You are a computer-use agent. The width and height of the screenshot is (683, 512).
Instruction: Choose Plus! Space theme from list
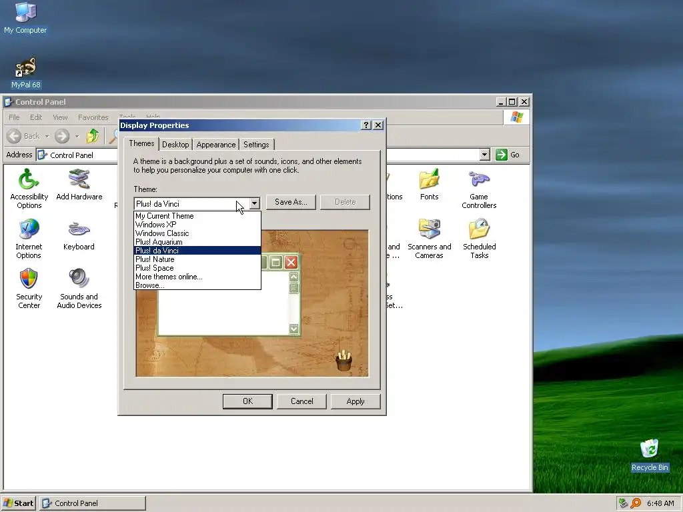tap(197, 268)
